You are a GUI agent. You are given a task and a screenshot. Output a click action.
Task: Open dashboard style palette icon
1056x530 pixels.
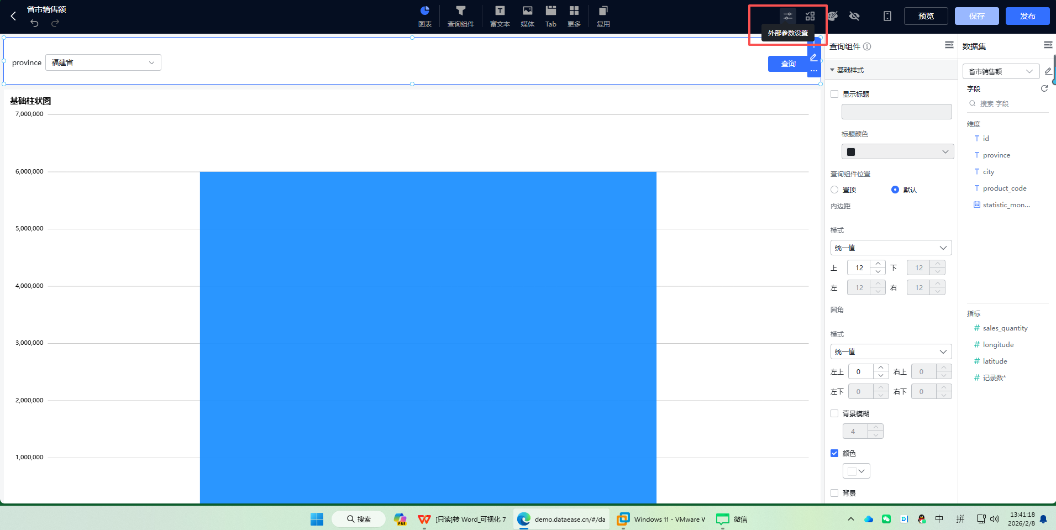click(833, 16)
